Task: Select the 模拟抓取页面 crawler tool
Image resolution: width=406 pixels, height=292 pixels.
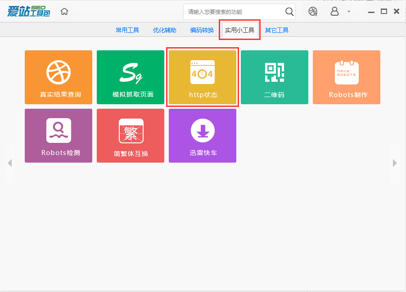Action: click(130, 77)
